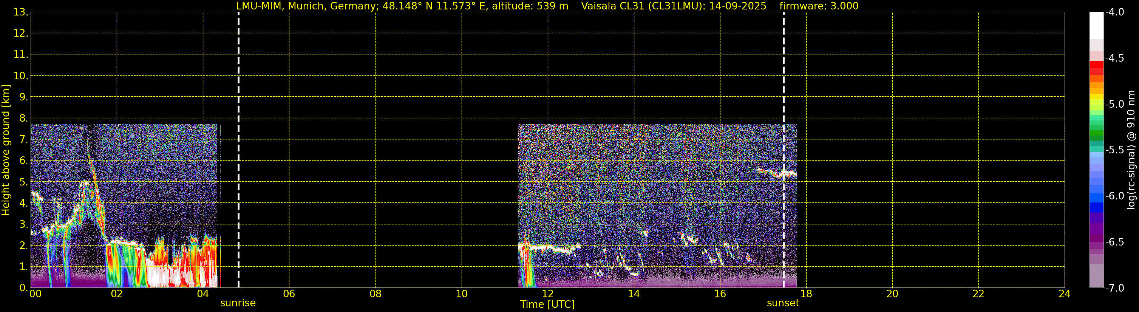The image size is (1139, 312).
Task: Click the time axis tick label 12
Action: (x=548, y=294)
